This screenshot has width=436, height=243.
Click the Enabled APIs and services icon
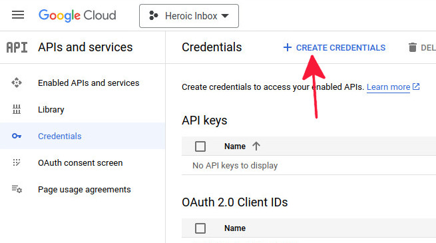pyautogui.click(x=17, y=83)
